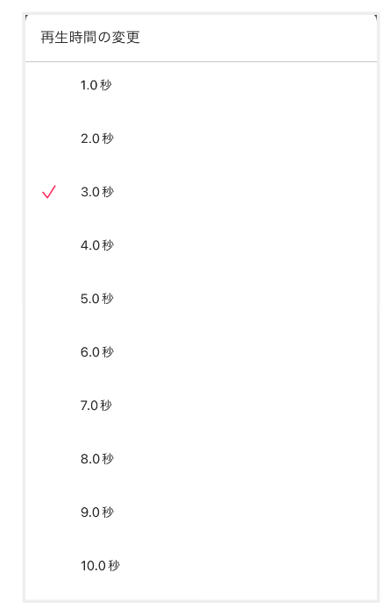Image resolution: width=390 pixels, height=608 pixels.
Task: Pick 9.0秒 in the duration list
Action: click(201, 513)
